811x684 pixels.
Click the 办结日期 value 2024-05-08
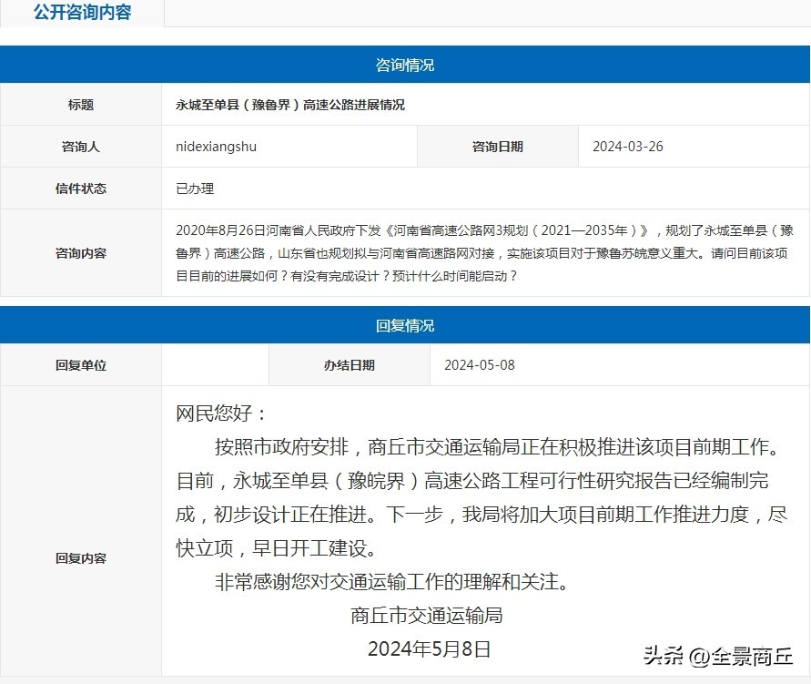[x=480, y=365]
